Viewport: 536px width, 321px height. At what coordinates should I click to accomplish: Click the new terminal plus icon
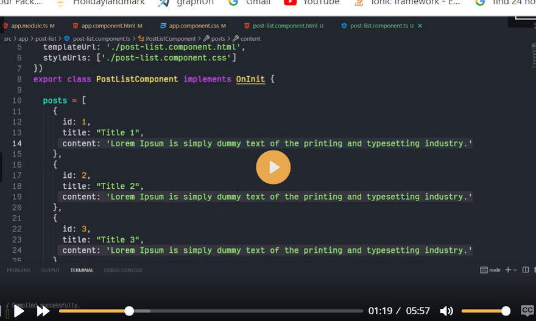point(508,270)
